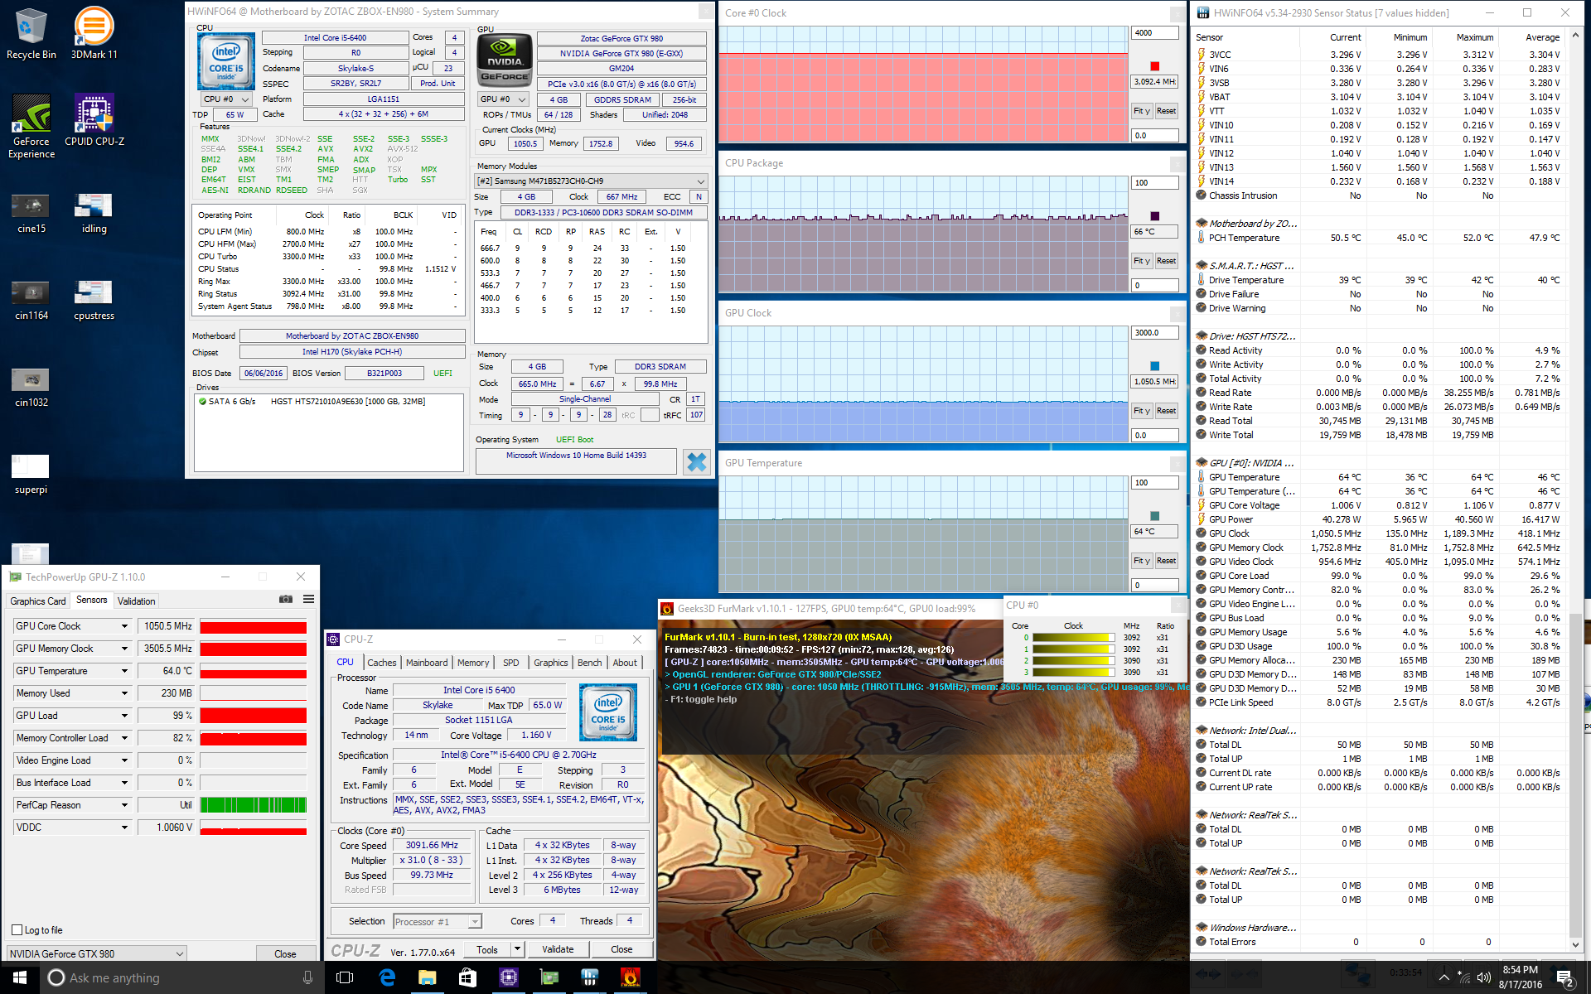This screenshot has width=1591, height=994.
Task: Click the red color swatch in Core #0 Clock
Action: (1154, 66)
